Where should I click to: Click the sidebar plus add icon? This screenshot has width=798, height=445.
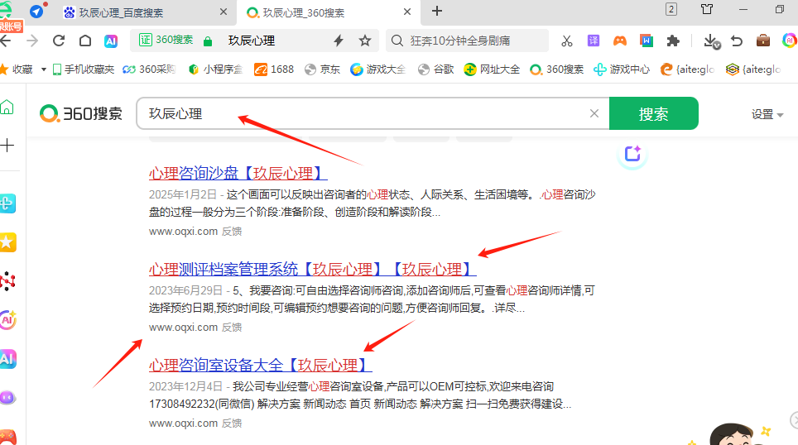pos(7,146)
